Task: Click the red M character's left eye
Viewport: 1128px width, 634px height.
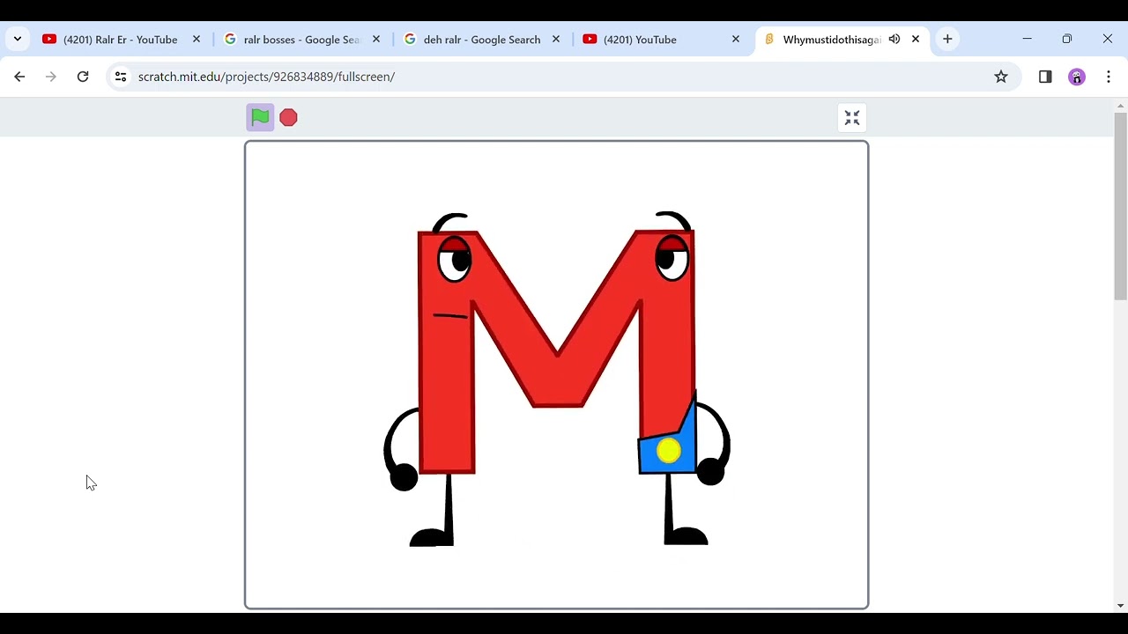Action: pos(455,258)
